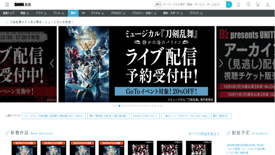Expand the アニメ dropdown arrow
The image size is (275, 155).
tap(63, 13)
